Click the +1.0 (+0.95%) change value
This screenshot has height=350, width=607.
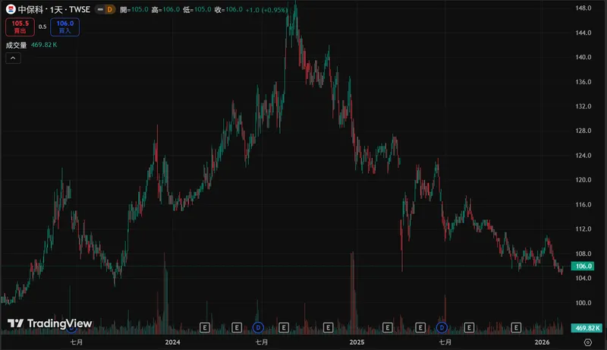pos(267,10)
